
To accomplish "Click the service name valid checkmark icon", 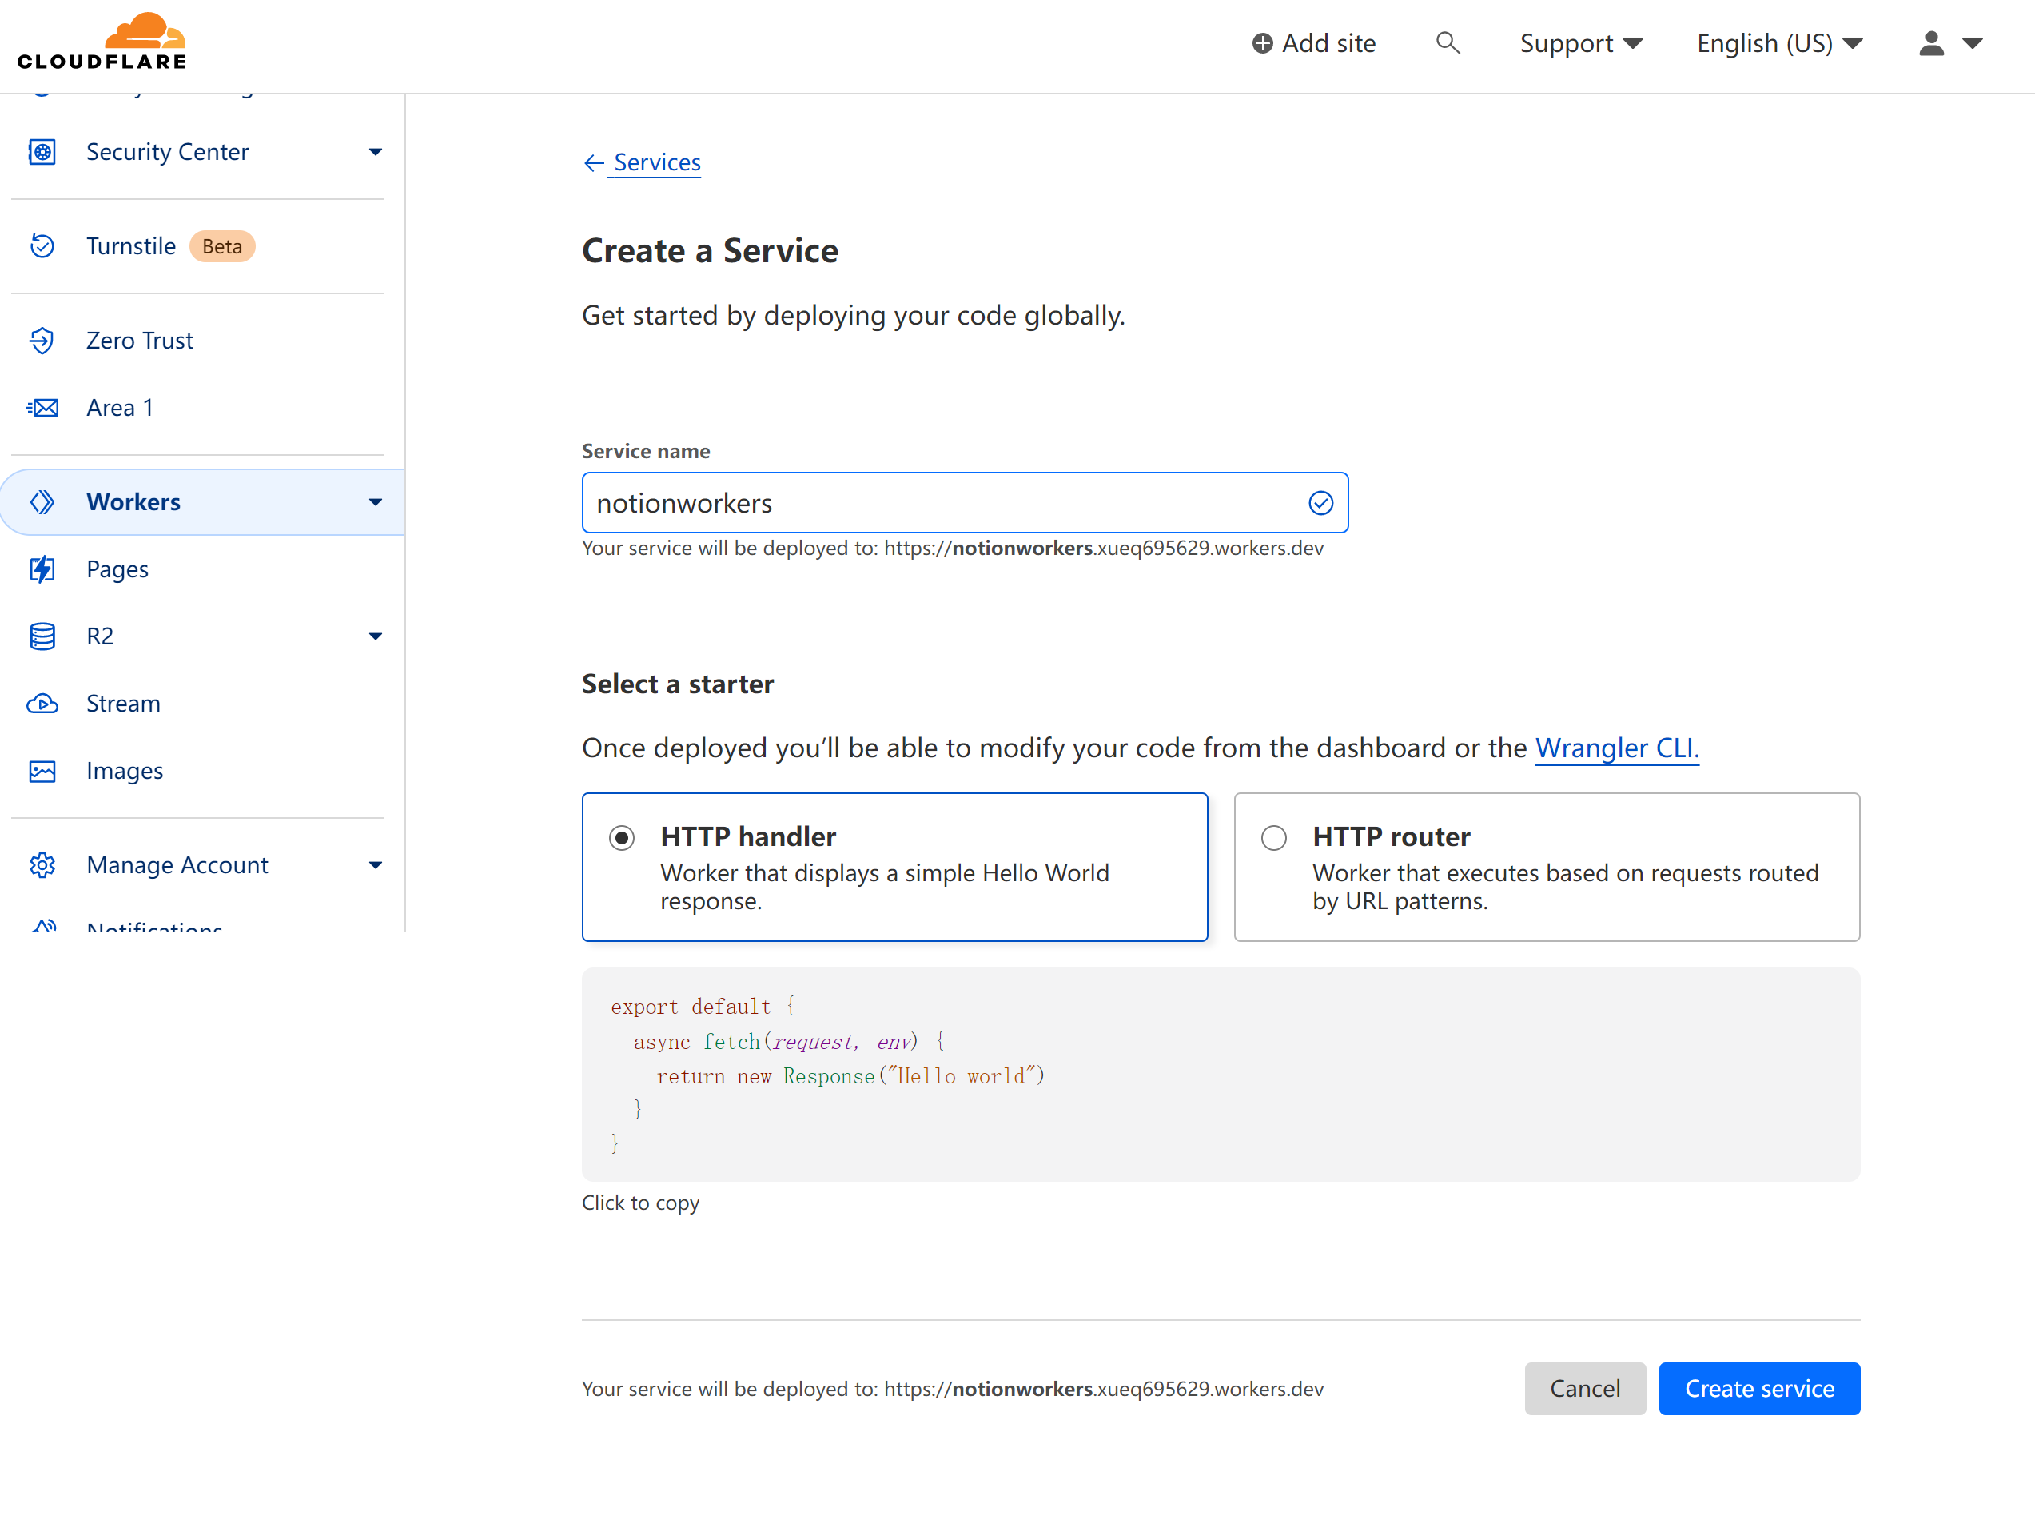I will [x=1320, y=503].
